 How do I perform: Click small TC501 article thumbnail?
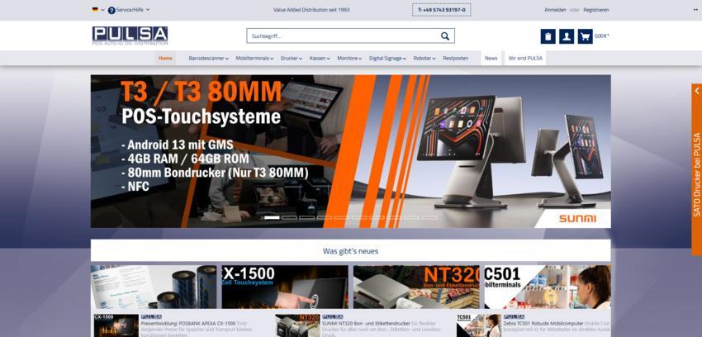coord(478,325)
